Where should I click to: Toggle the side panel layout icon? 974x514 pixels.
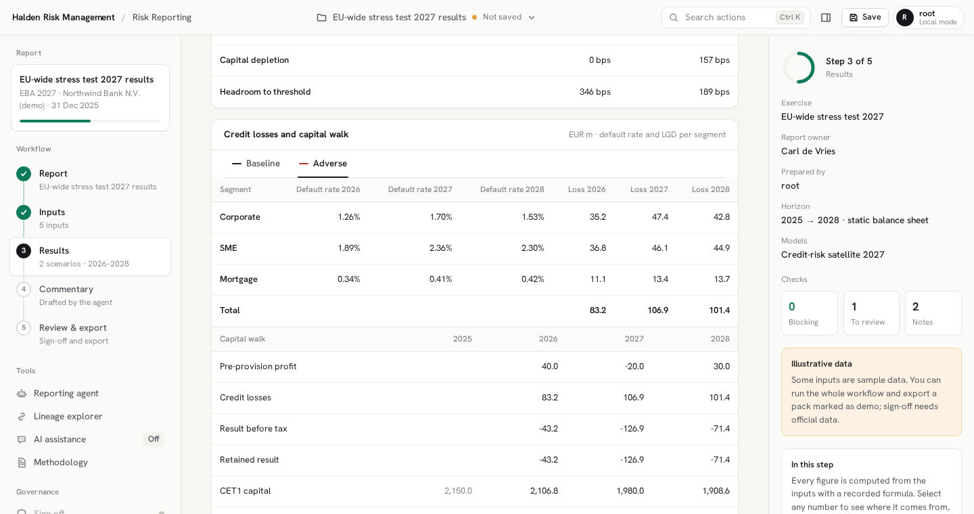pyautogui.click(x=826, y=18)
